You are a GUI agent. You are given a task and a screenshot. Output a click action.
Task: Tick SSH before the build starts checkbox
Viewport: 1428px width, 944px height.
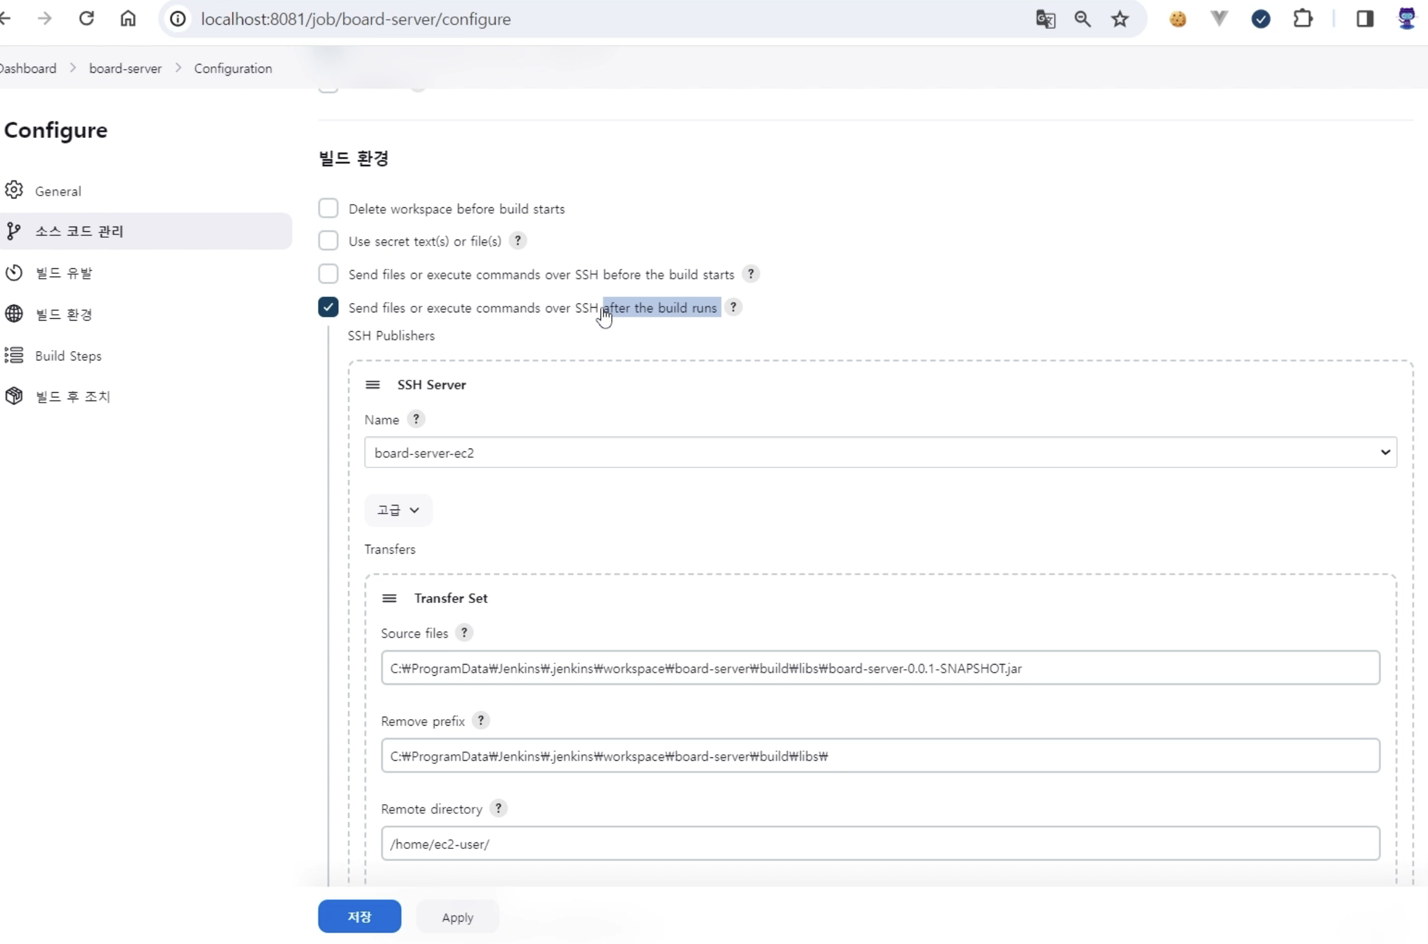(x=328, y=274)
